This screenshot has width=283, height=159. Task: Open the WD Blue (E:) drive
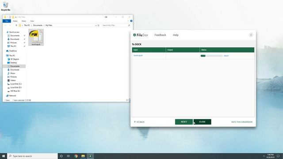pyautogui.click(x=15, y=91)
